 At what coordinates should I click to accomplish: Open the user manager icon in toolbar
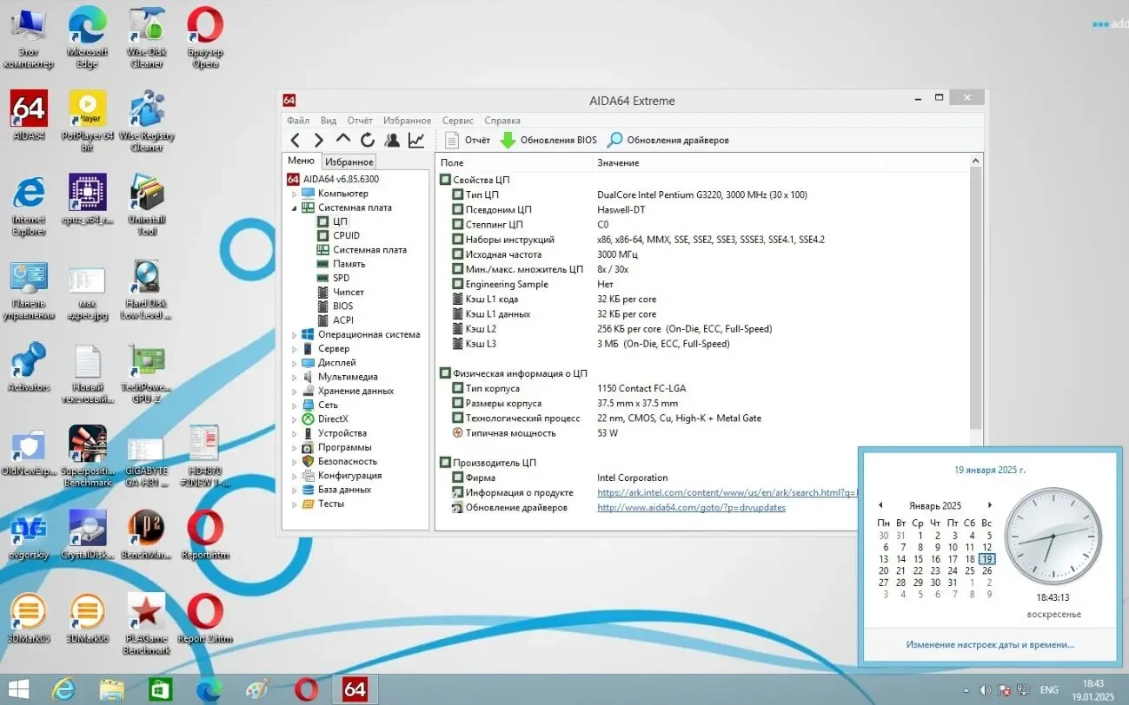pos(392,140)
